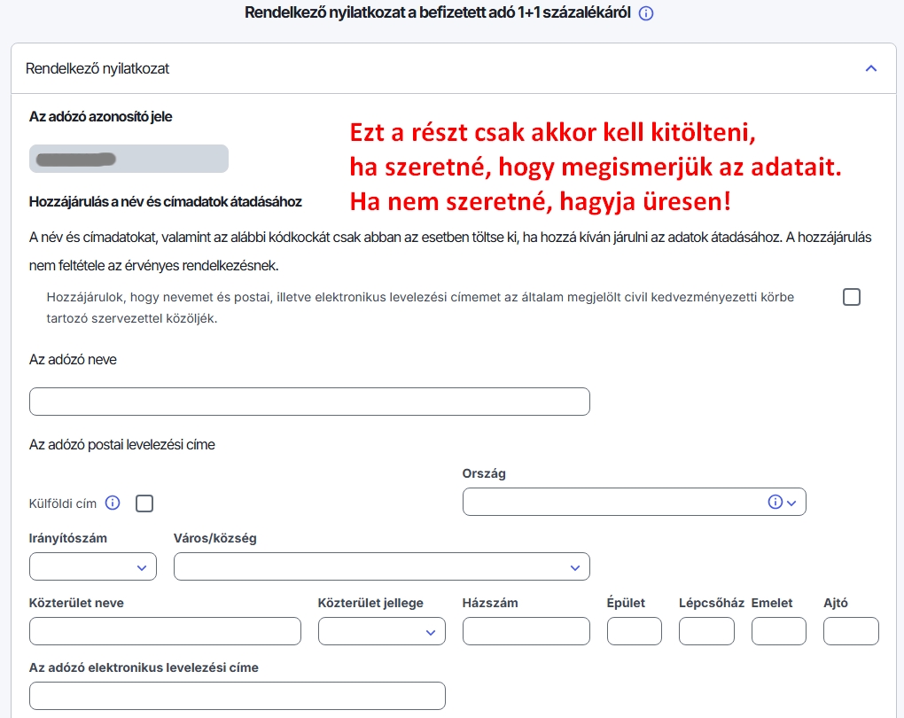Click the elektronikus levelezési címe field

click(237, 696)
